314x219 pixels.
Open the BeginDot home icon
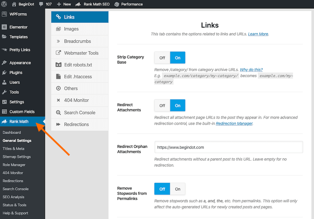click(14, 4)
